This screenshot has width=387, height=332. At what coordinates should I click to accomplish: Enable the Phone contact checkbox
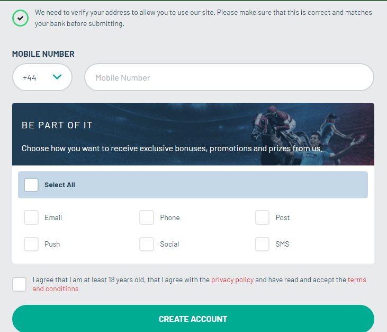[147, 217]
